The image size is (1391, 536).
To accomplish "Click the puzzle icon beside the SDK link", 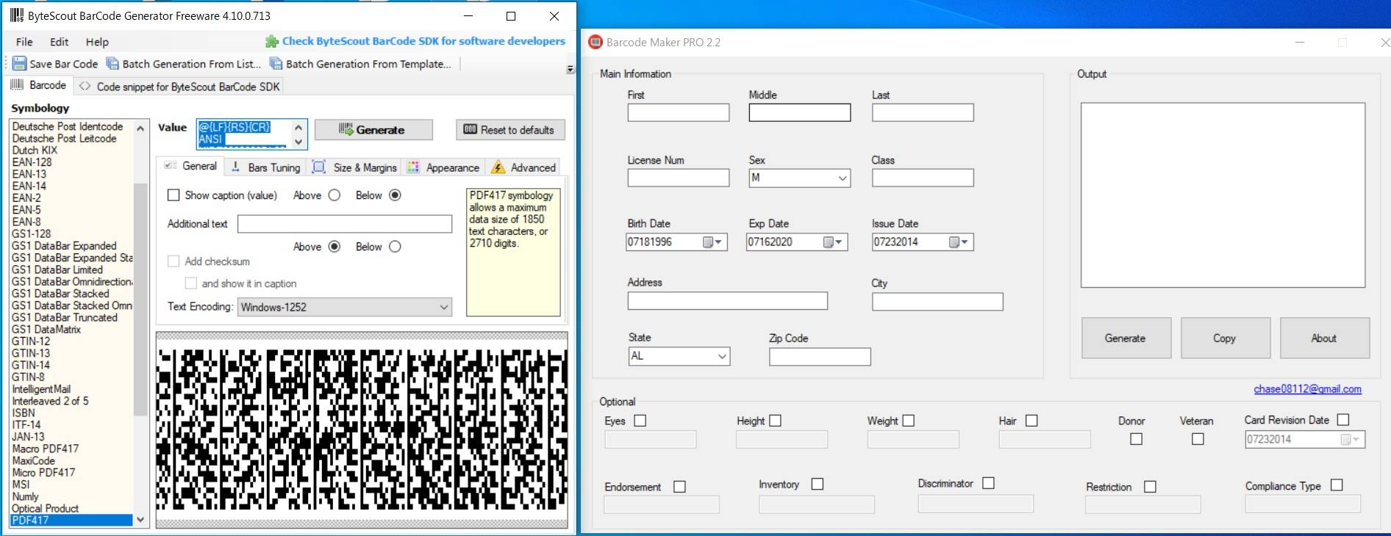I will click(272, 41).
